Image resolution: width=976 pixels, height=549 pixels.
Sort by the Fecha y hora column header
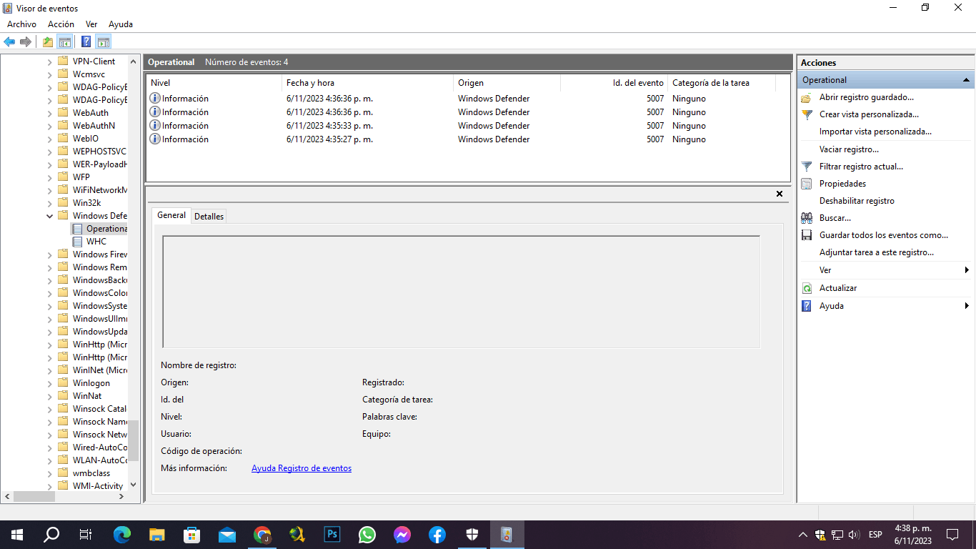point(367,83)
